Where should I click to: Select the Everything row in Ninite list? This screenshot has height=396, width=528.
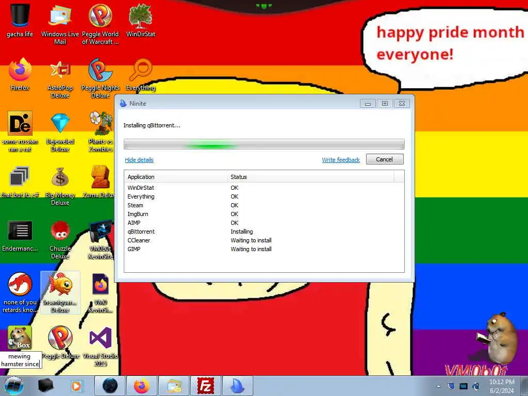pos(264,196)
